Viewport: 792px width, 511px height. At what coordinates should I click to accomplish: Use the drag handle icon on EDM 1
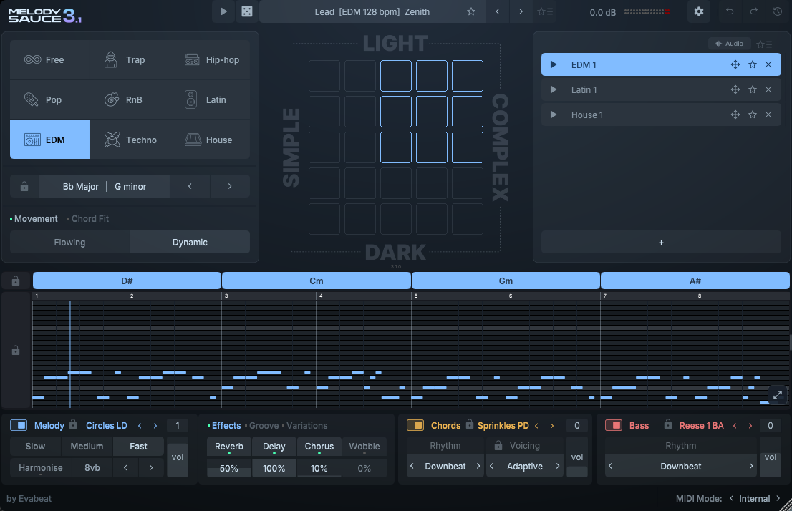[x=735, y=64]
